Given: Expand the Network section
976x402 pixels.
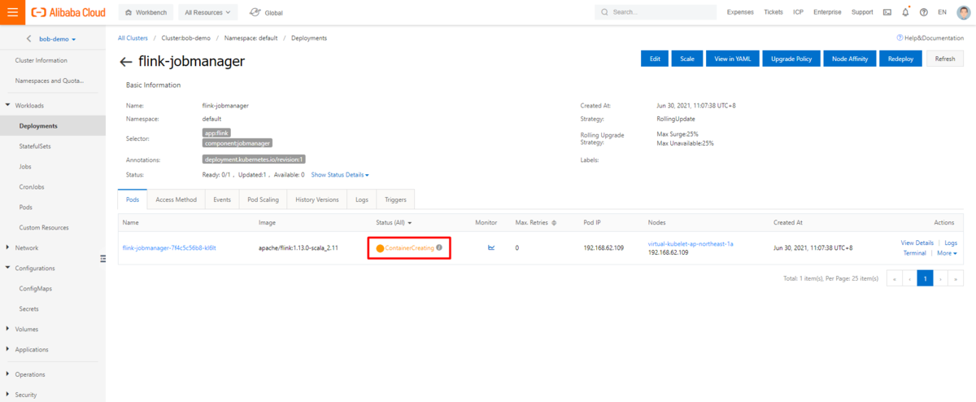Looking at the screenshot, I should tap(27, 248).
